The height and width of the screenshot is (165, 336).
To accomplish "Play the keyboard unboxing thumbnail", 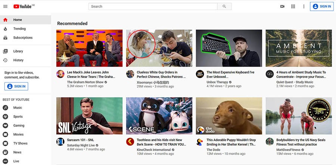I will point(229,48).
